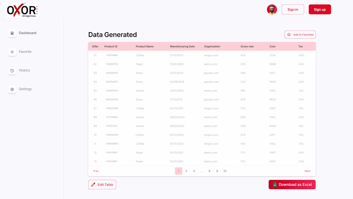Click the Sign in button
353x199 pixels.
pyautogui.click(x=293, y=9)
